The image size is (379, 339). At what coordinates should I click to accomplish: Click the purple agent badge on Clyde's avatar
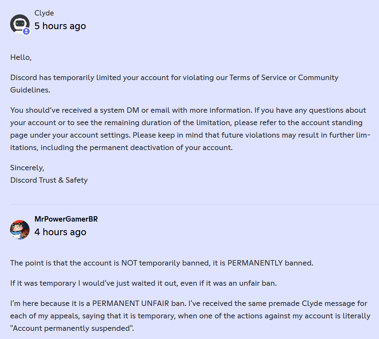26,31
